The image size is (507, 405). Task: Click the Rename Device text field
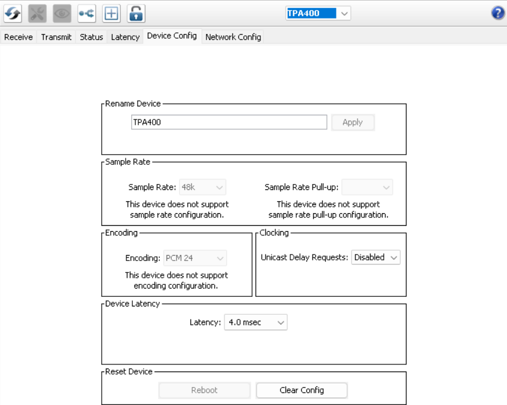[x=229, y=122]
